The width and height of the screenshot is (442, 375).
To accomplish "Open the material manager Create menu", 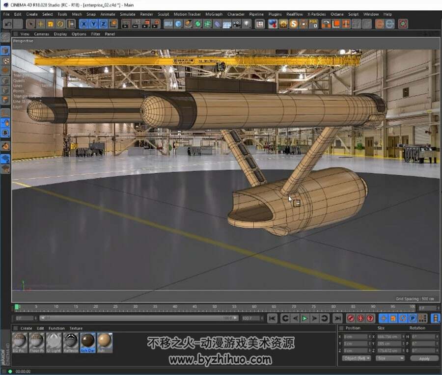I will point(26,328).
